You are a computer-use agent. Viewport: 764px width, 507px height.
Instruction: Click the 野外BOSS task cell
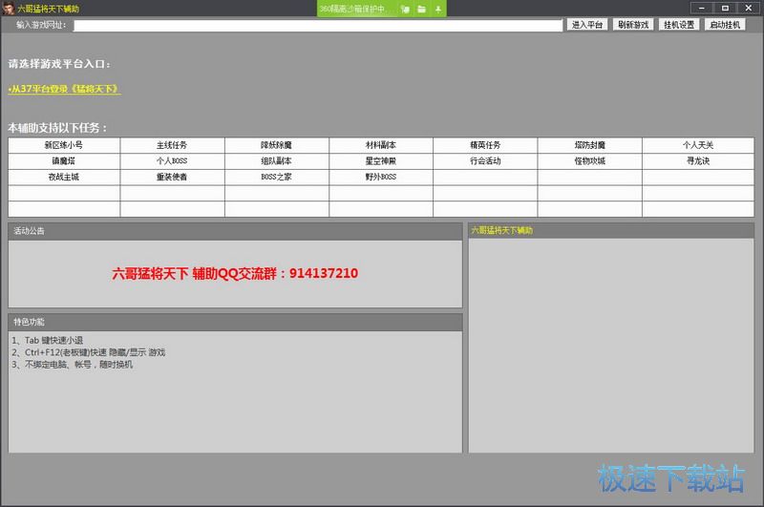coord(380,178)
